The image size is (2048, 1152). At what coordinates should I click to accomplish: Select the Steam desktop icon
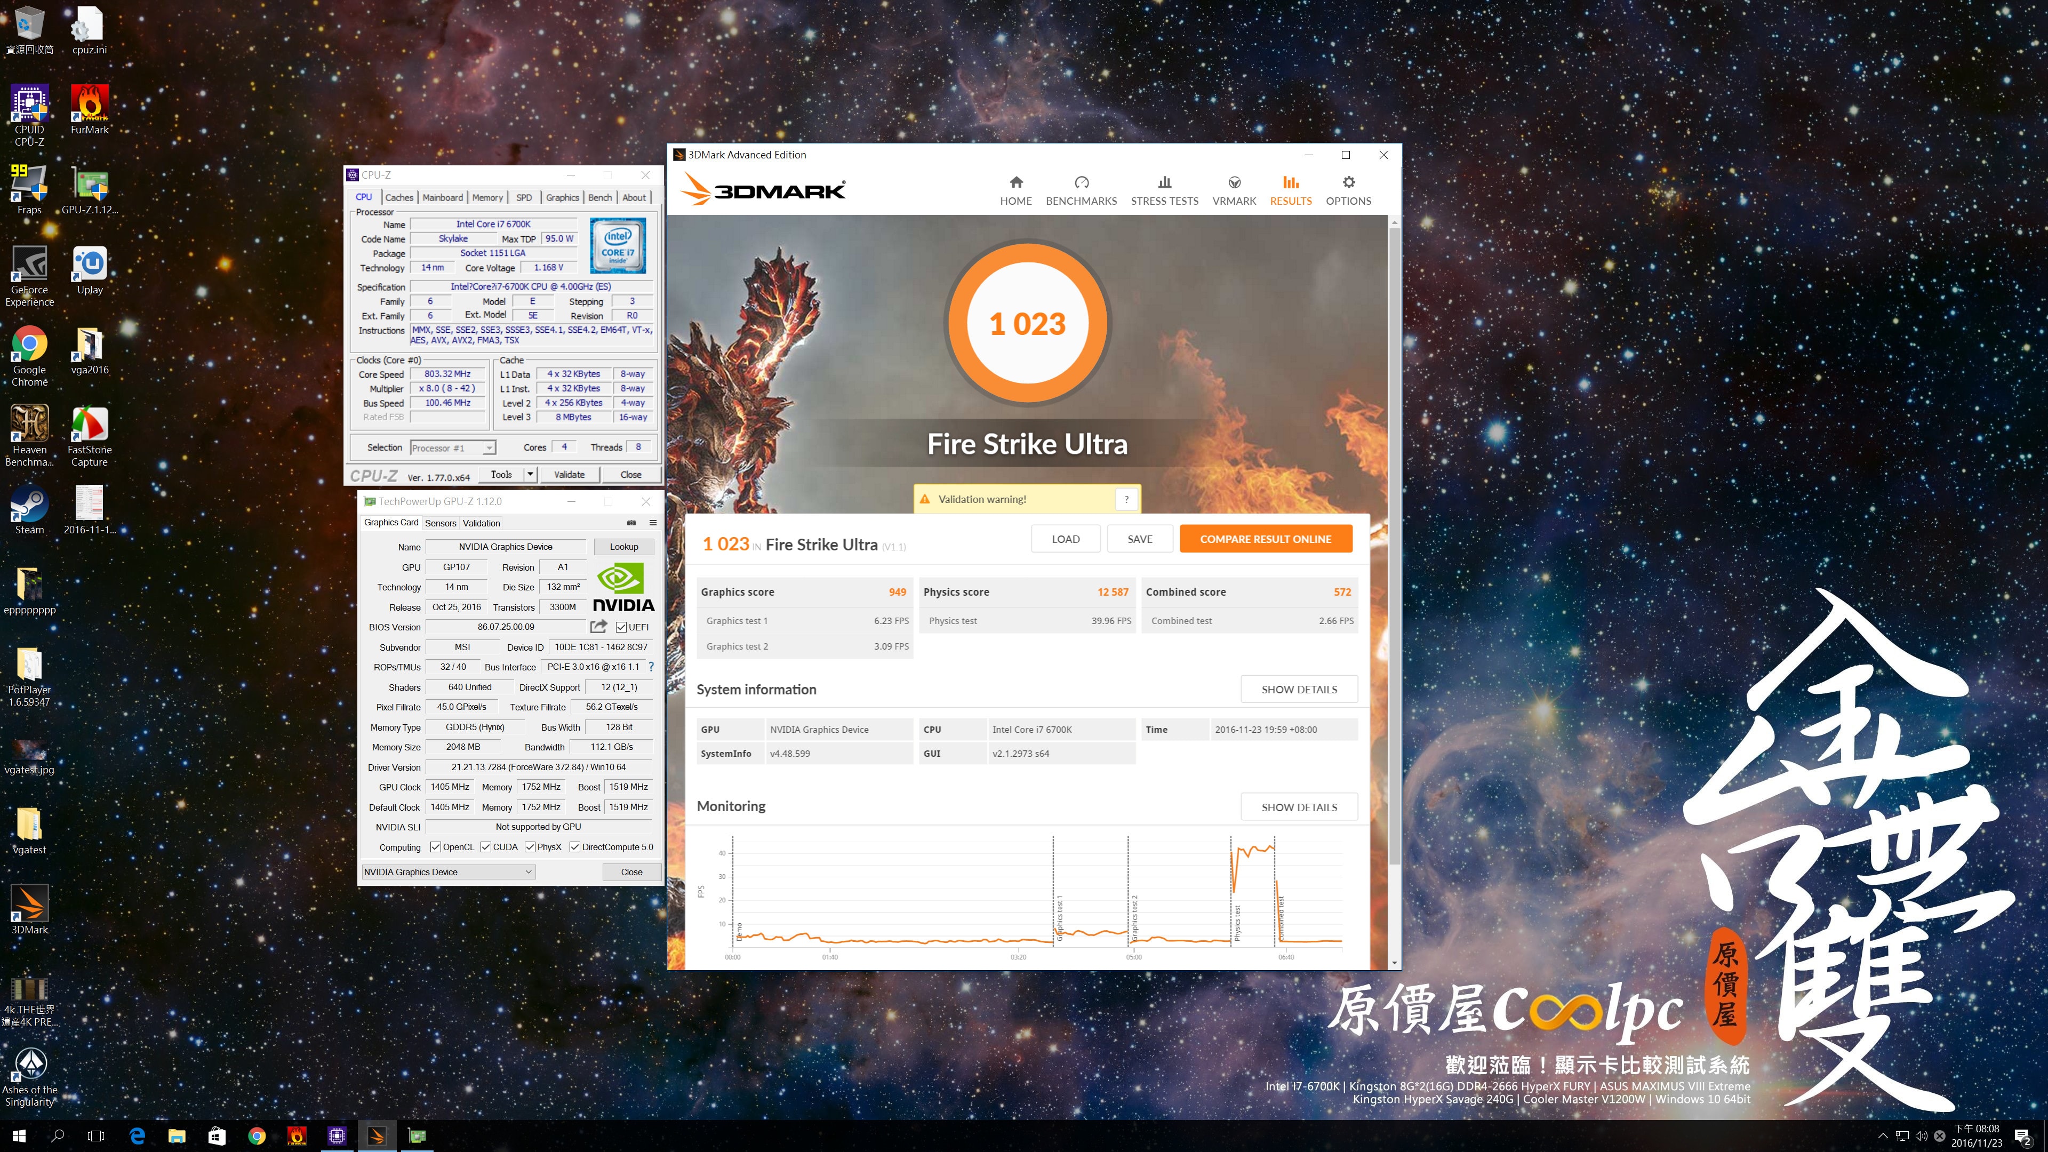(x=29, y=510)
